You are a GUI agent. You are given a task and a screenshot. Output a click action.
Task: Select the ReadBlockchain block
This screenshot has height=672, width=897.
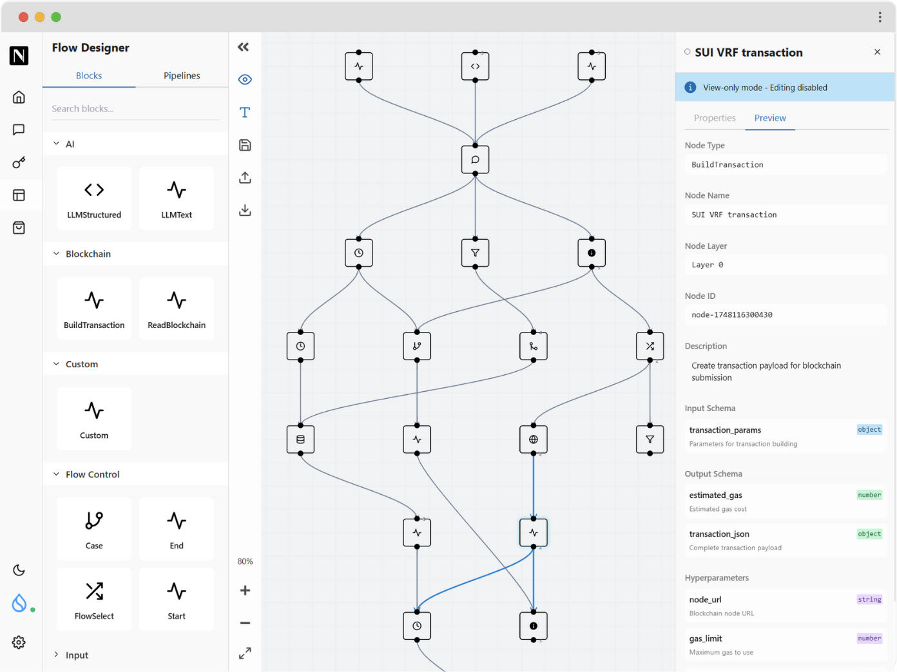pos(177,309)
